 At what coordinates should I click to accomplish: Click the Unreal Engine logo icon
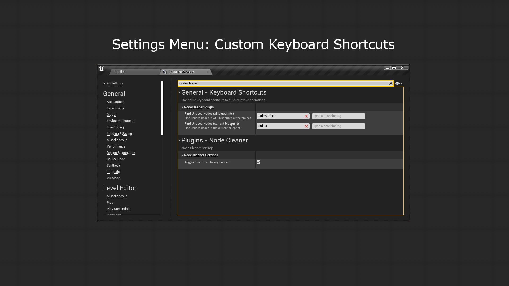pos(102,69)
